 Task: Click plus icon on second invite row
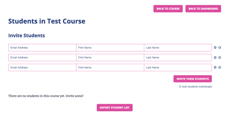pos(220,58)
